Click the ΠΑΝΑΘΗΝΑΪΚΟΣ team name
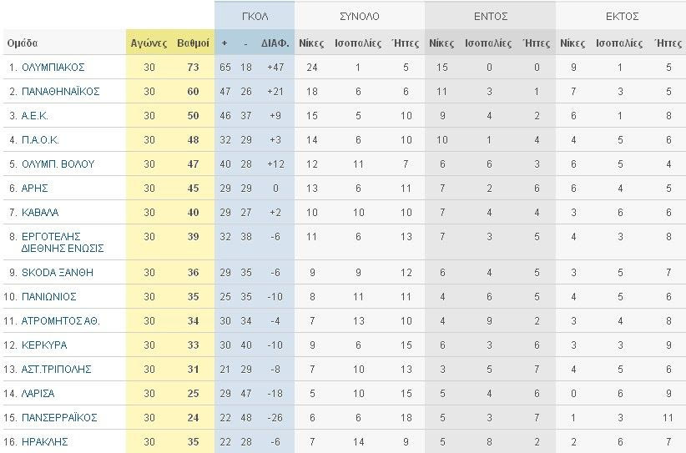 [60, 91]
